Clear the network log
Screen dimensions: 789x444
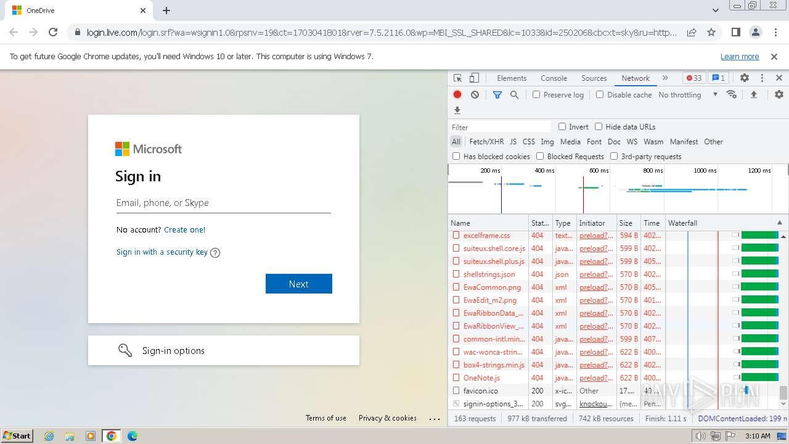(x=475, y=94)
